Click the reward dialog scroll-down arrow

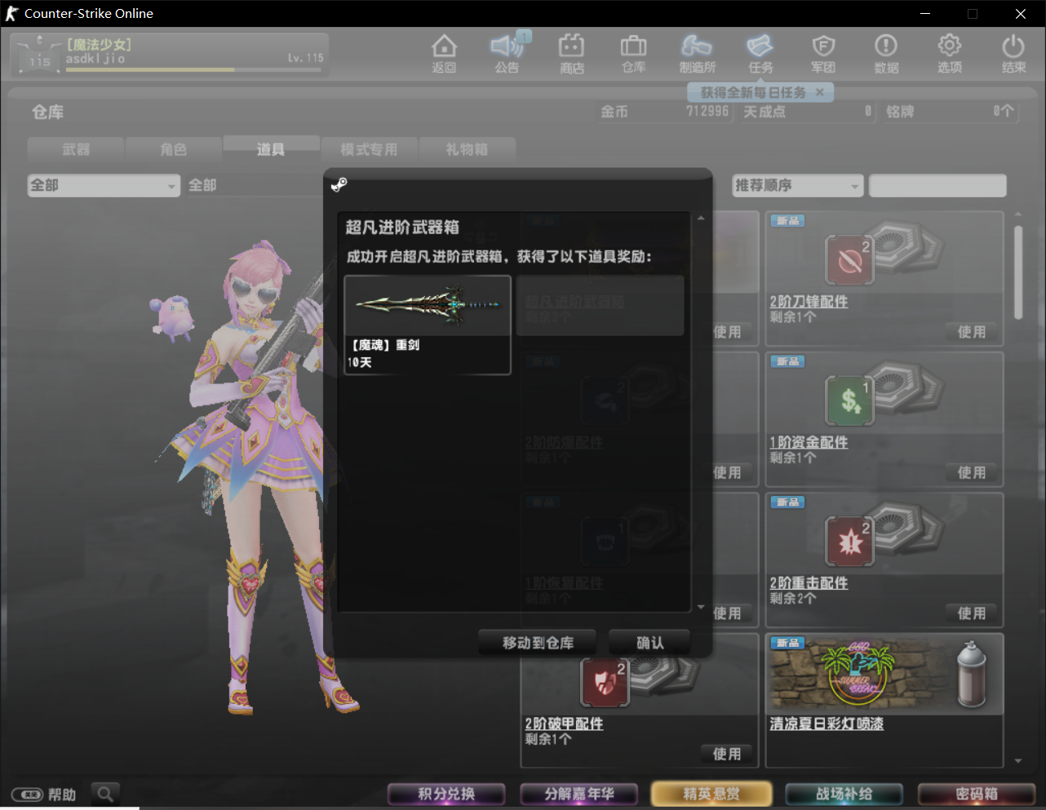tap(701, 607)
